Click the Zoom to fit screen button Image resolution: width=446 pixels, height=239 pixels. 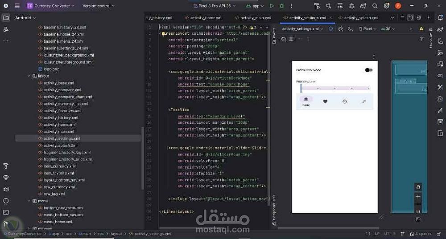coord(418,219)
